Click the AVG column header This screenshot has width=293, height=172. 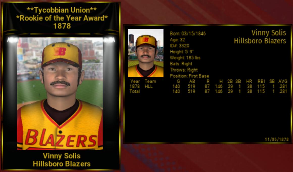(x=283, y=81)
